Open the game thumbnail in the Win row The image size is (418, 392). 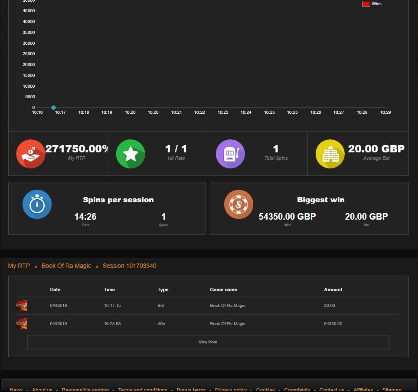coord(21,324)
